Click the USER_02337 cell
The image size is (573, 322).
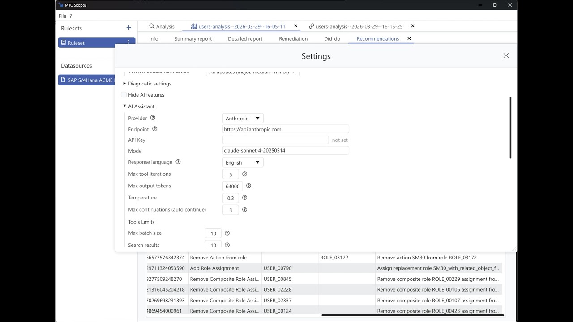point(290,301)
